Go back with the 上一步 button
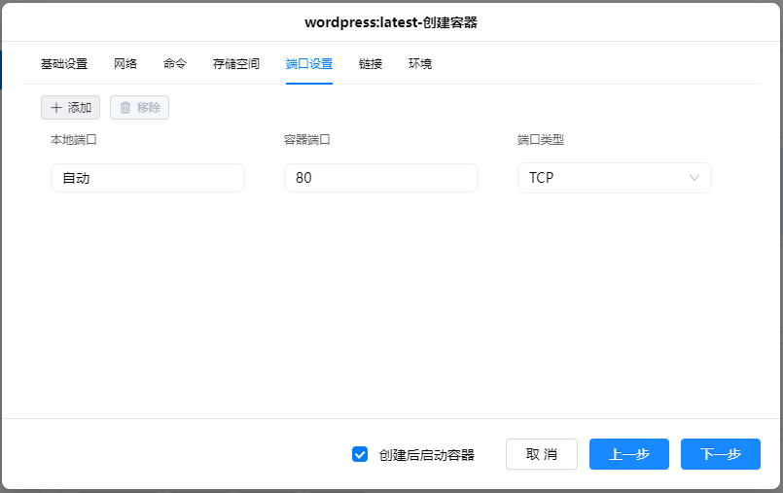Screen dimensions: 783x493 click(628, 454)
